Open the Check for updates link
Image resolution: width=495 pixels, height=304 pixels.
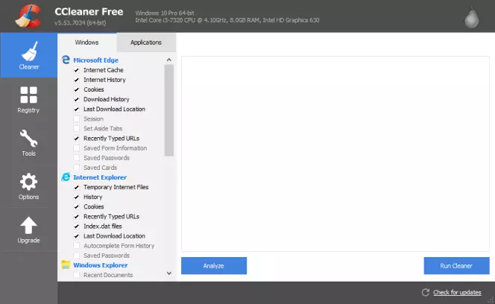[x=457, y=292]
